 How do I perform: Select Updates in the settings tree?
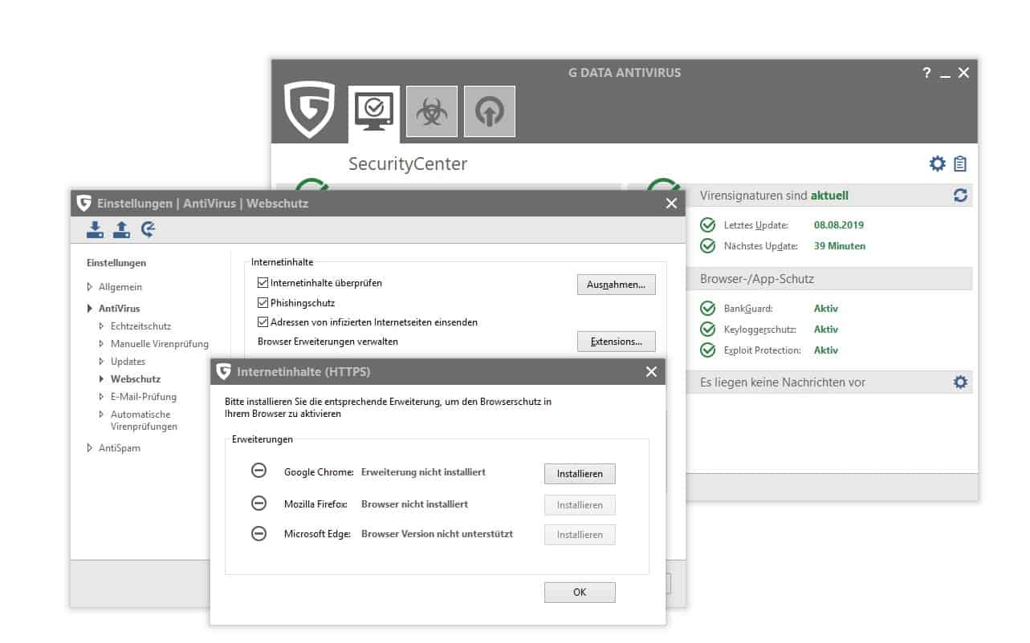(128, 362)
